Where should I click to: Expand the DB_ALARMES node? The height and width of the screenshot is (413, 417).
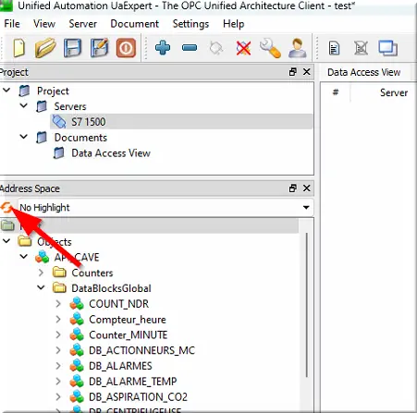[58, 366]
